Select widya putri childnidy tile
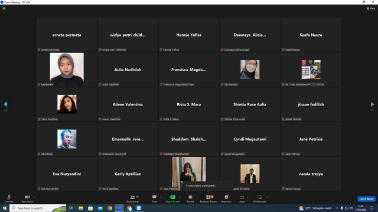The height and width of the screenshot is (212, 378). pos(128,35)
